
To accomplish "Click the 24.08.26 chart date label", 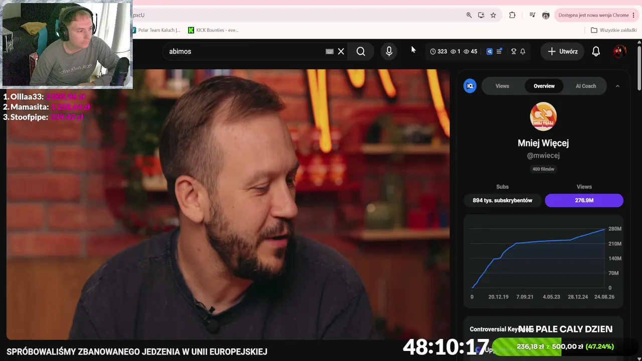I will [x=604, y=297].
